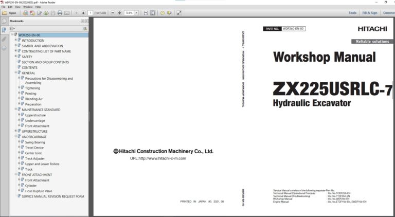
Task: Open the Upper and Lower Rollers bookmark
Action: (42, 164)
